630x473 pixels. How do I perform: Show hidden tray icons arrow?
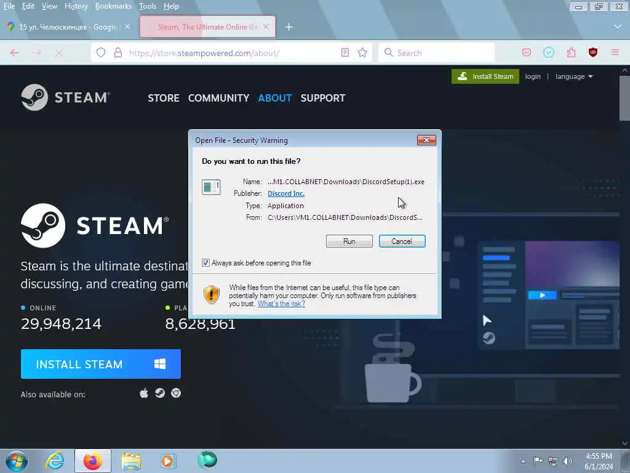pos(523,461)
